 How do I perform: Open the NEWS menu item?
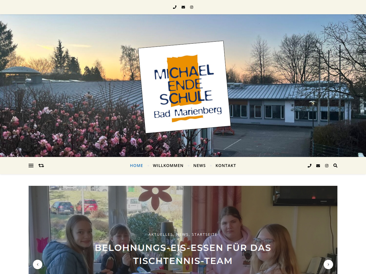pyautogui.click(x=200, y=166)
